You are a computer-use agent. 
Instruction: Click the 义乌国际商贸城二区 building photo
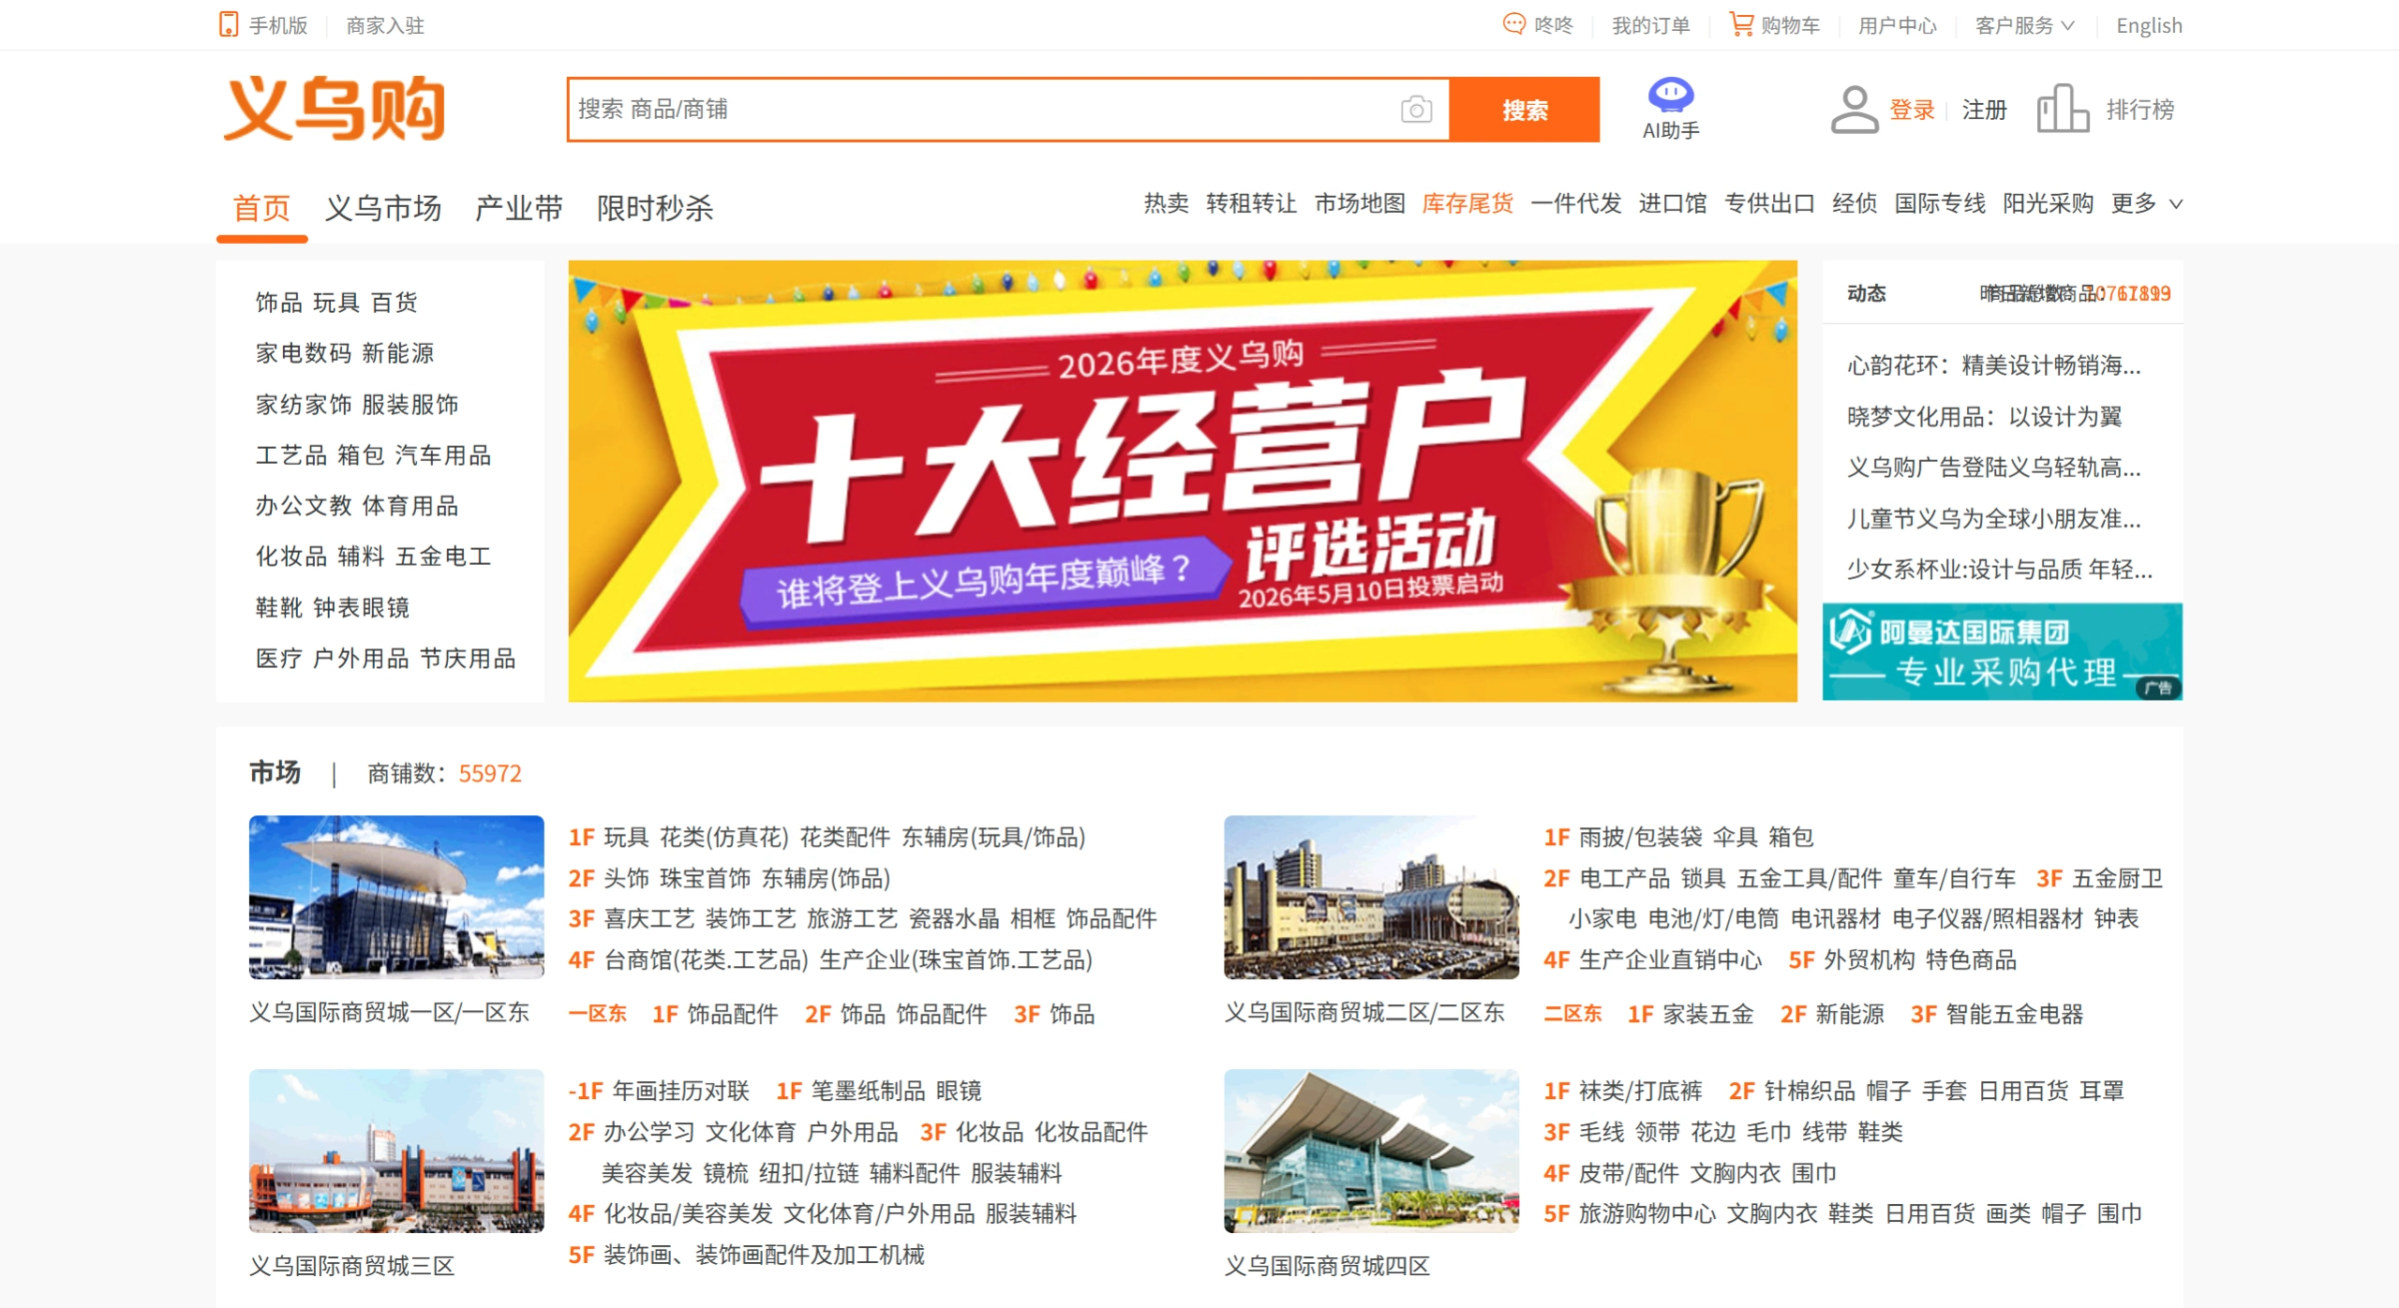pos(1371,897)
